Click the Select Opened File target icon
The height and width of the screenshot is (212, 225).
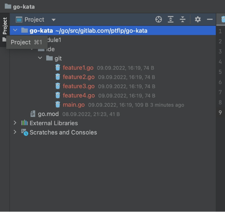coord(159,20)
